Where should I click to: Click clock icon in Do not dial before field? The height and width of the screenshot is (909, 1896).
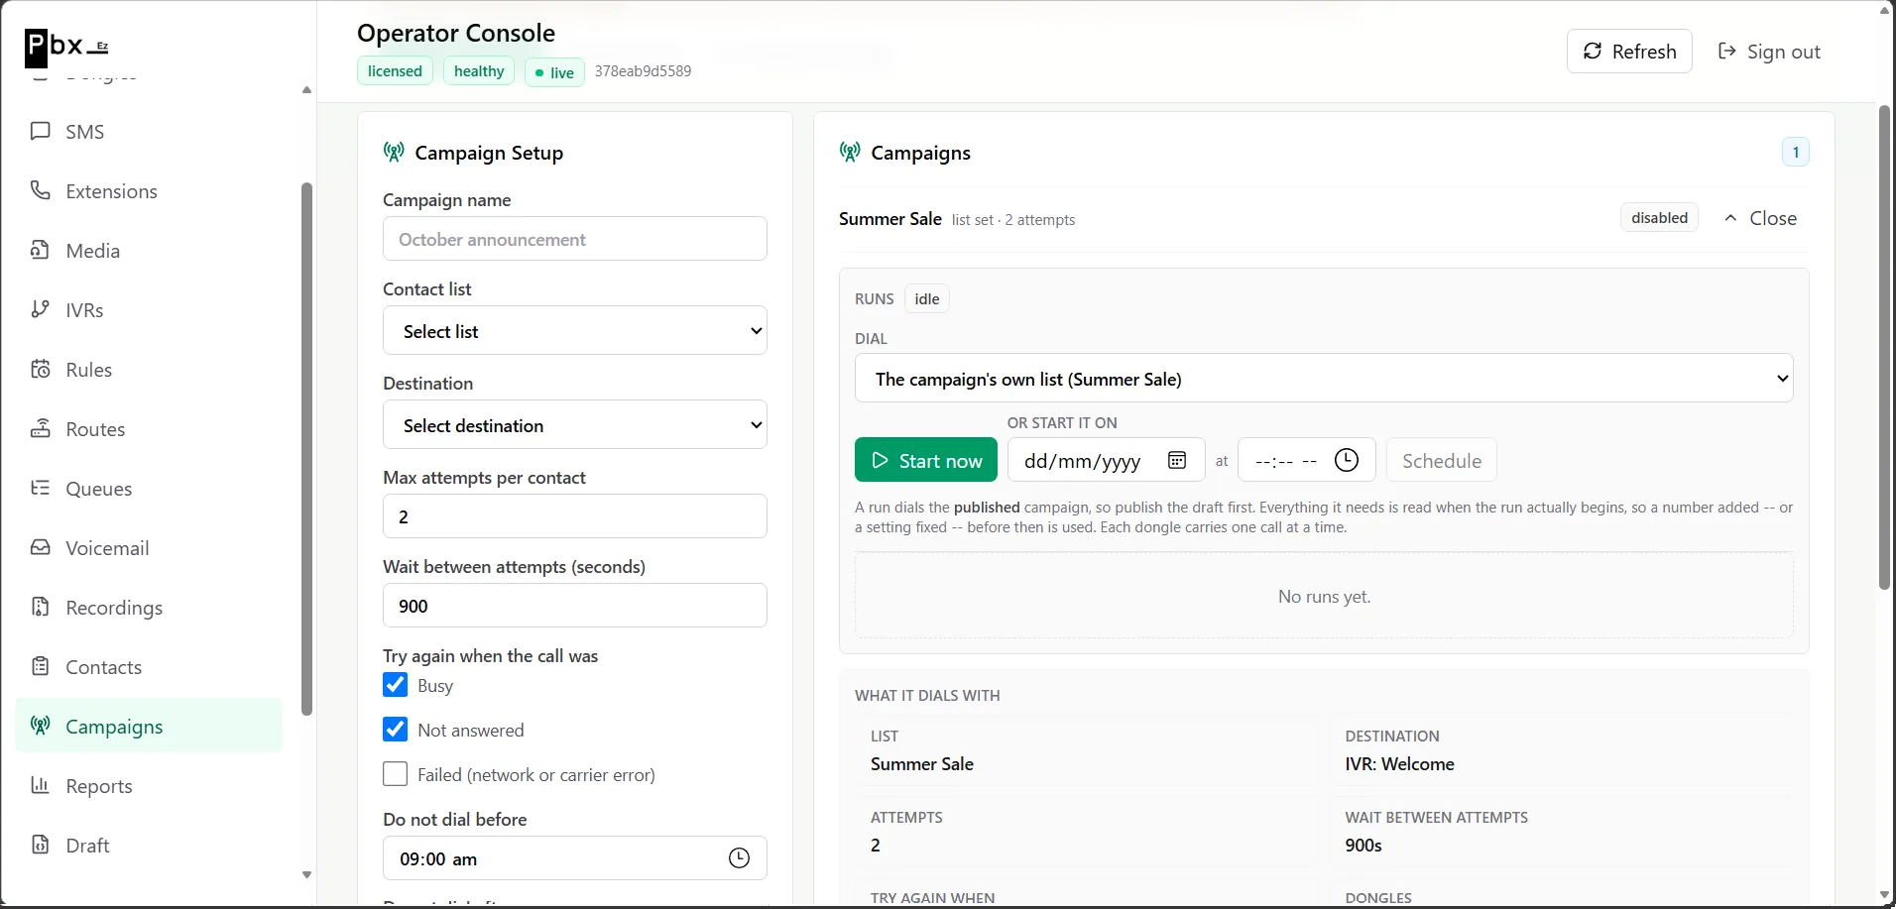pos(739,858)
